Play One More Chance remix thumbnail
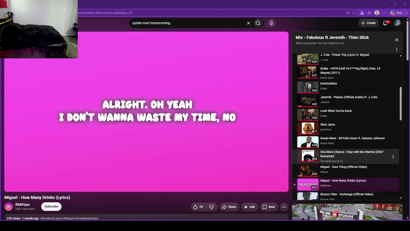410x231 pixels. click(308, 156)
